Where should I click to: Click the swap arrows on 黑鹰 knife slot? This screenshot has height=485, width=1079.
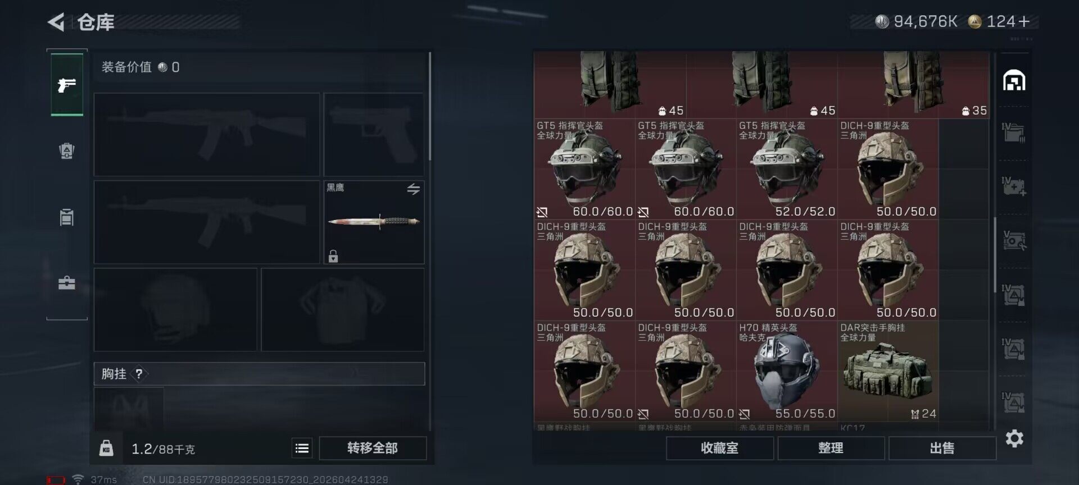(414, 189)
